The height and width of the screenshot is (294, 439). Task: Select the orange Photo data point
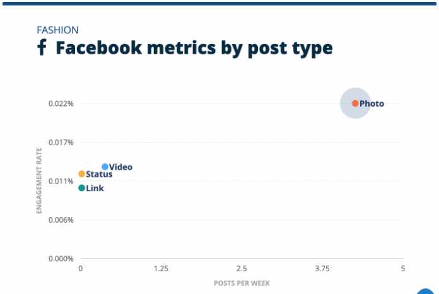(x=355, y=103)
